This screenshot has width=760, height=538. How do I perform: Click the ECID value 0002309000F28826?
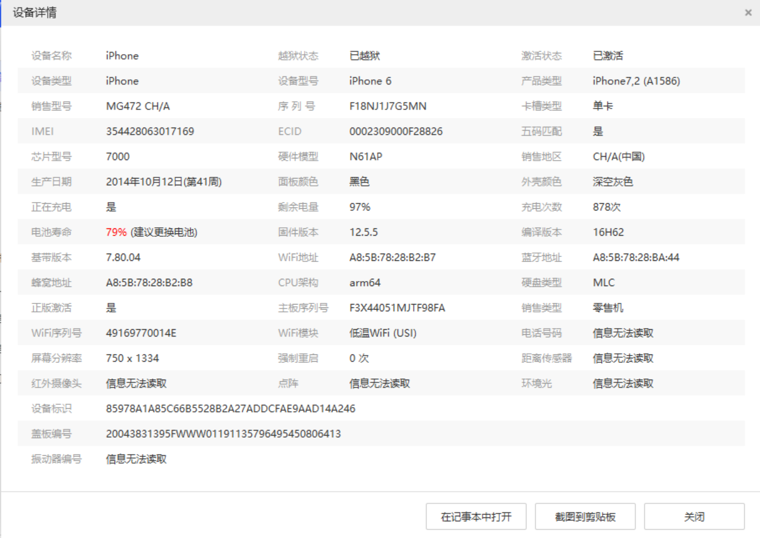point(396,132)
